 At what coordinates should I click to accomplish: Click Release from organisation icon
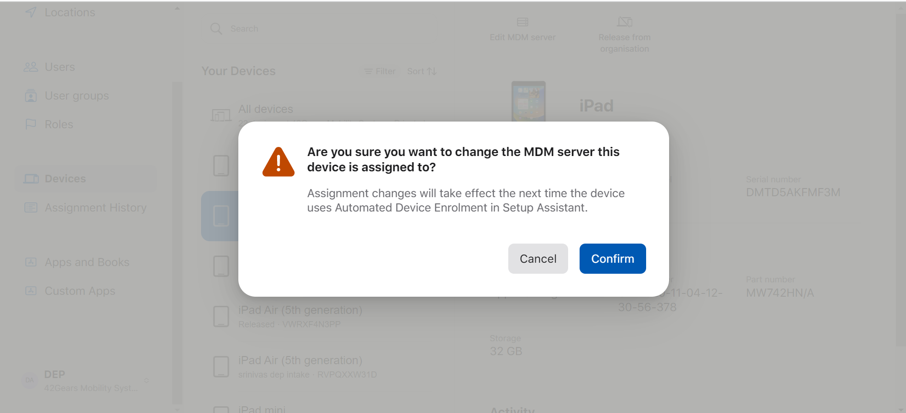624,22
